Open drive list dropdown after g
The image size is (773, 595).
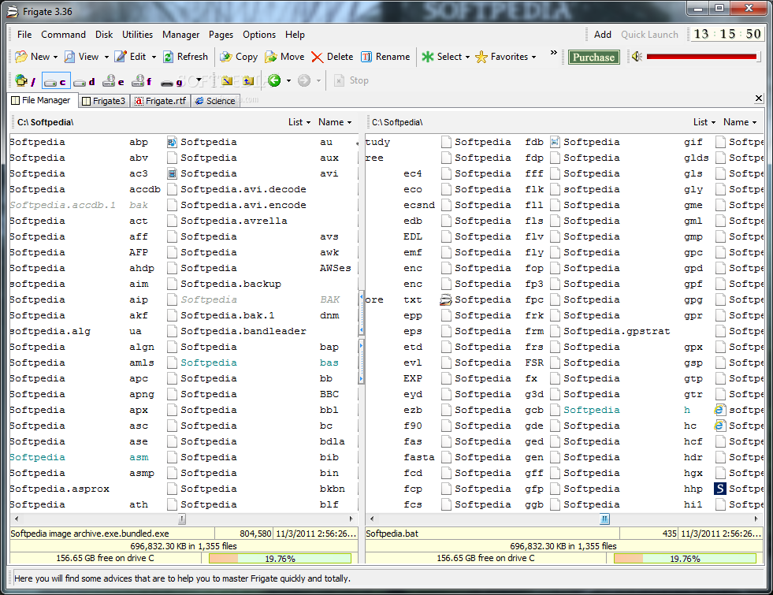(199, 80)
